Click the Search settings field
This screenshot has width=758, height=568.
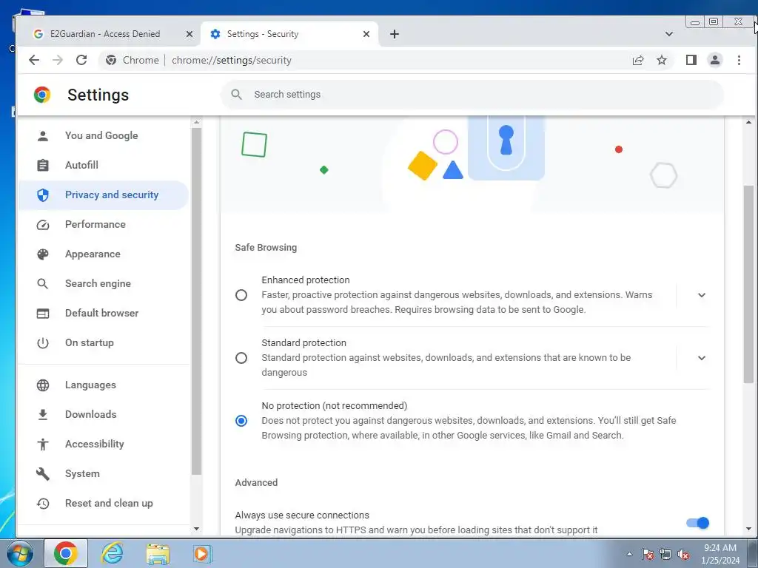click(472, 94)
